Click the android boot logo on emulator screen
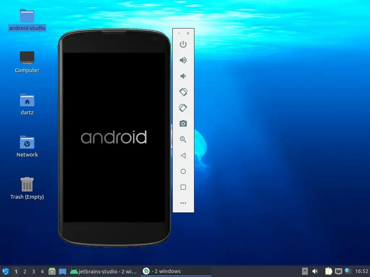Screen dimensions: 370x277 click(114, 137)
